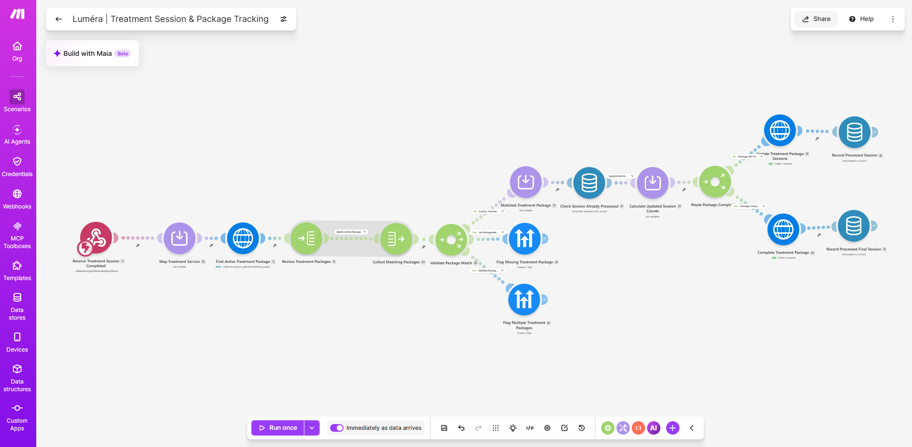Screen dimensions: 912x447
Task: Open the Map Treatment Service module
Action: [x=179, y=238]
